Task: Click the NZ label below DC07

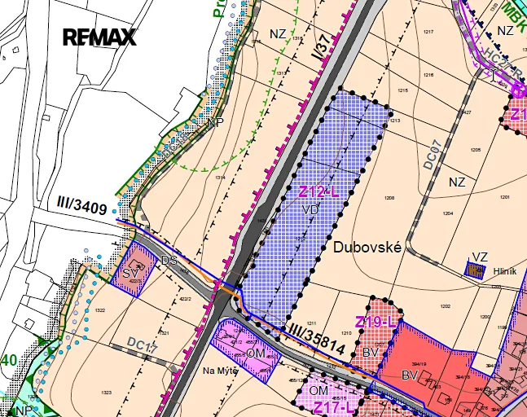Action: tap(457, 182)
